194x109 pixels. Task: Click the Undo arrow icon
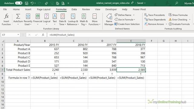point(32,3)
